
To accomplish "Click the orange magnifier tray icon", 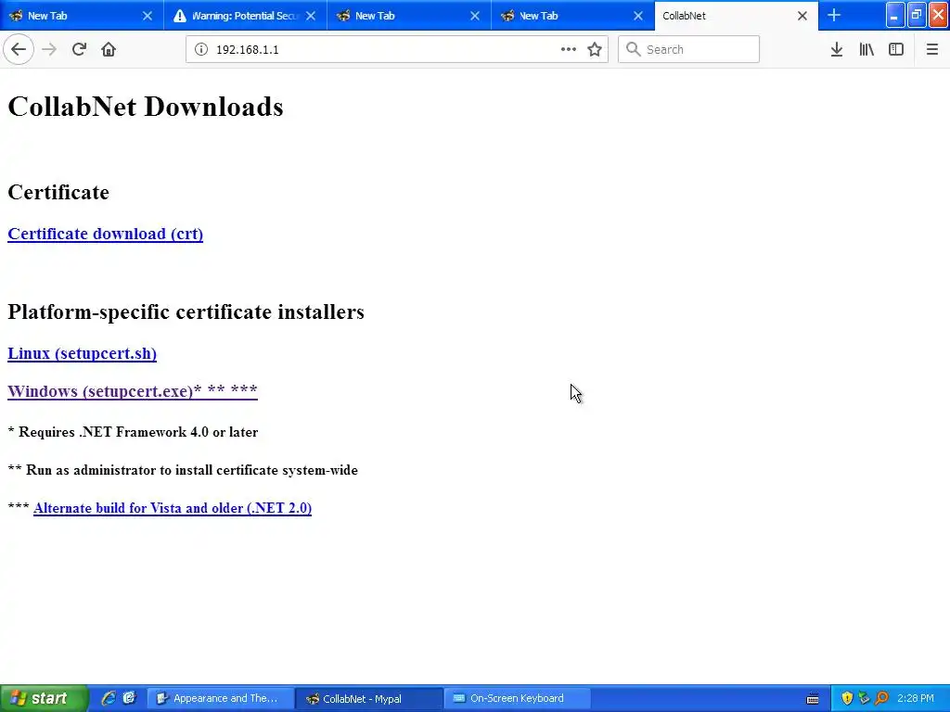I will coord(881,698).
